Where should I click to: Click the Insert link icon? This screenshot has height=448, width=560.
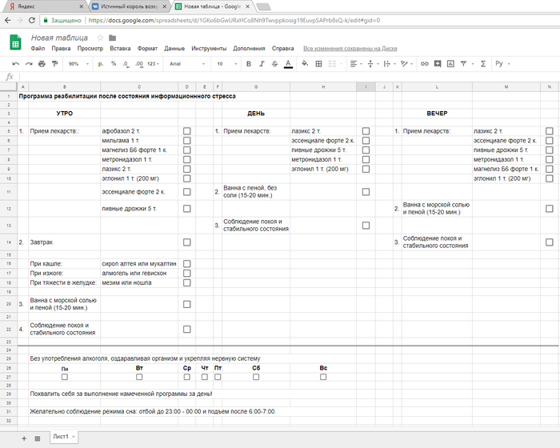pos(425,63)
